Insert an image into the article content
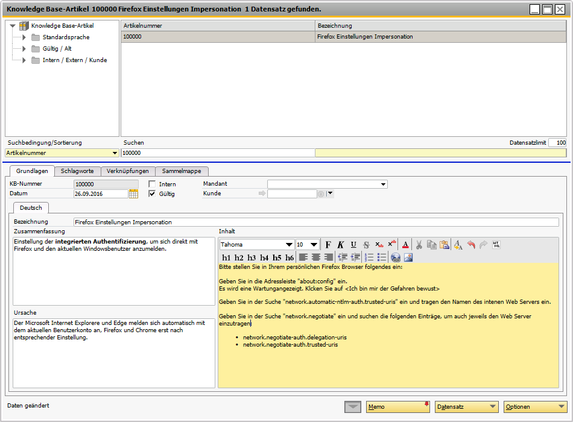 408,257
